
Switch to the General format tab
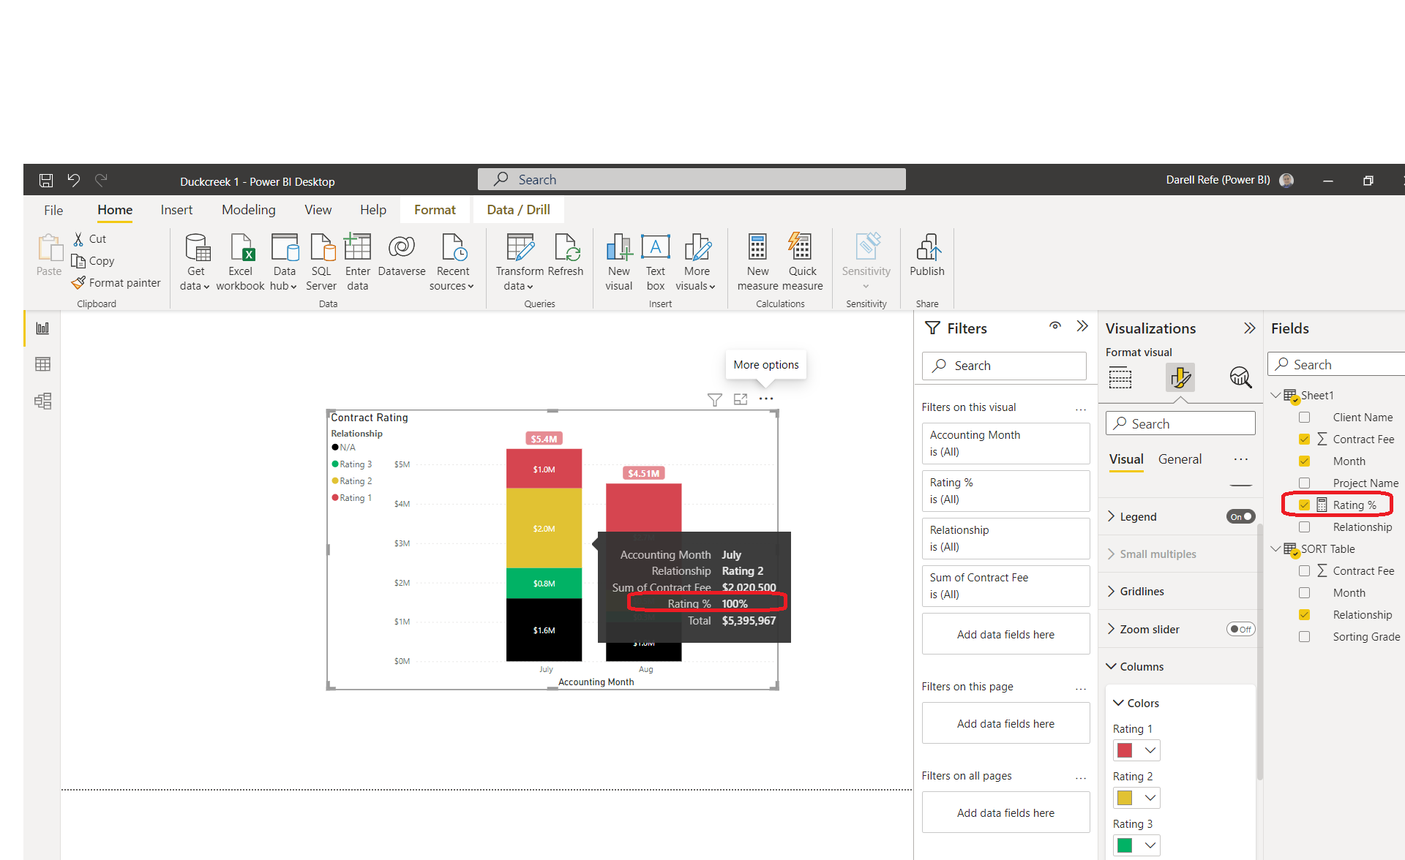1180,459
